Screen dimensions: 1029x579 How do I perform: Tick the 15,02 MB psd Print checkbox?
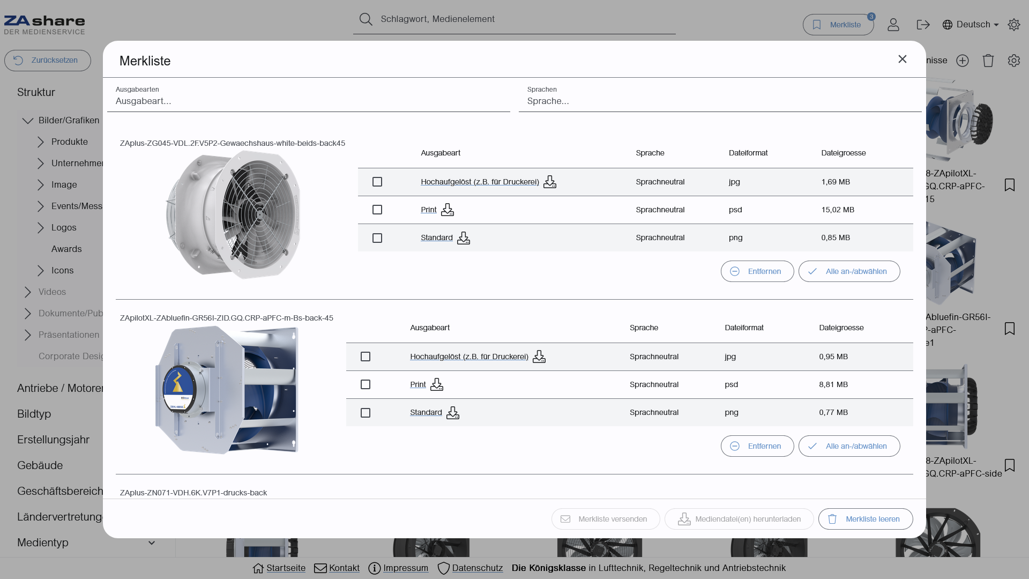point(377,210)
